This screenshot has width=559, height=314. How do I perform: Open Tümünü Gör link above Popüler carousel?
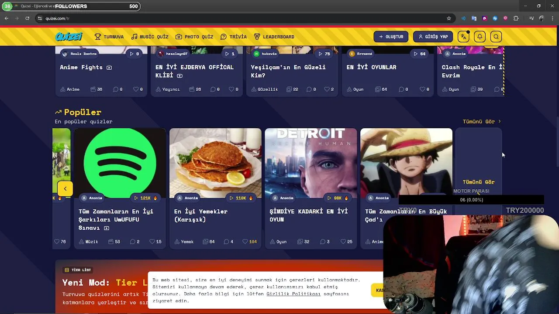point(482,122)
